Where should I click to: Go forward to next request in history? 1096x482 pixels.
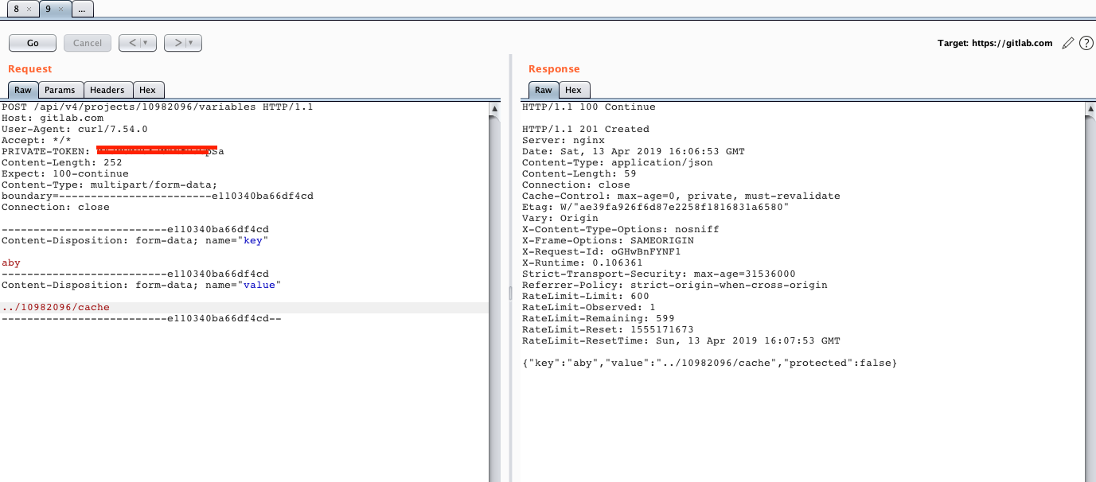178,43
